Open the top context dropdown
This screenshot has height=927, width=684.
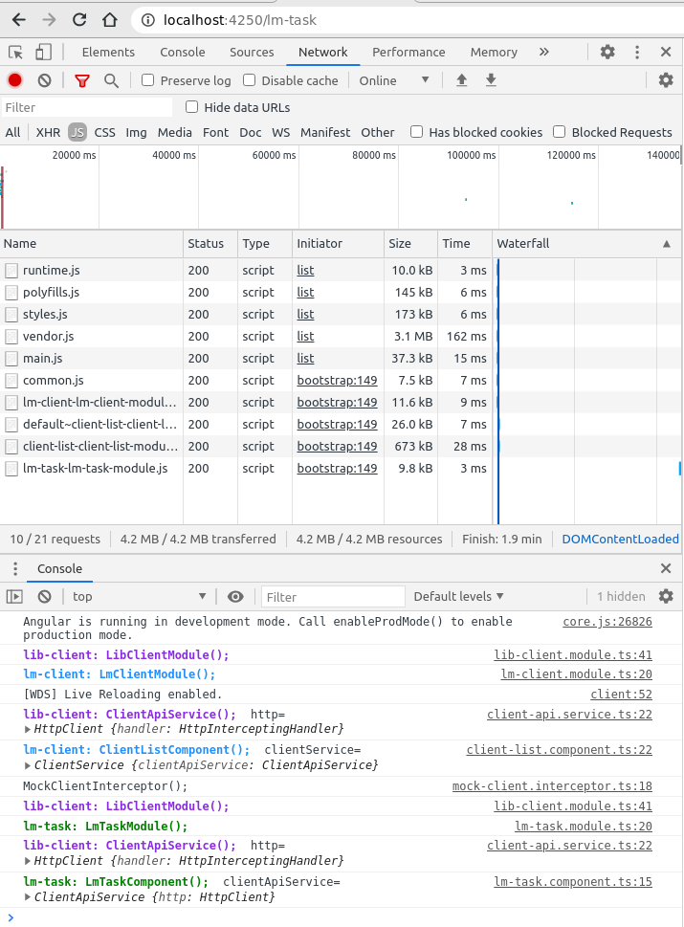click(139, 597)
